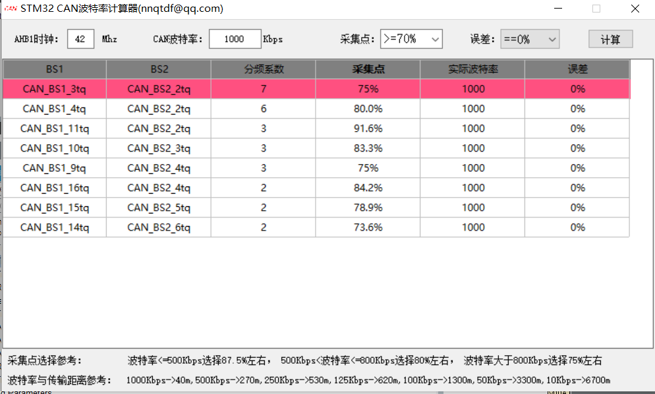
Task: Click the CAN波特率 baud rate input field
Action: click(235, 39)
